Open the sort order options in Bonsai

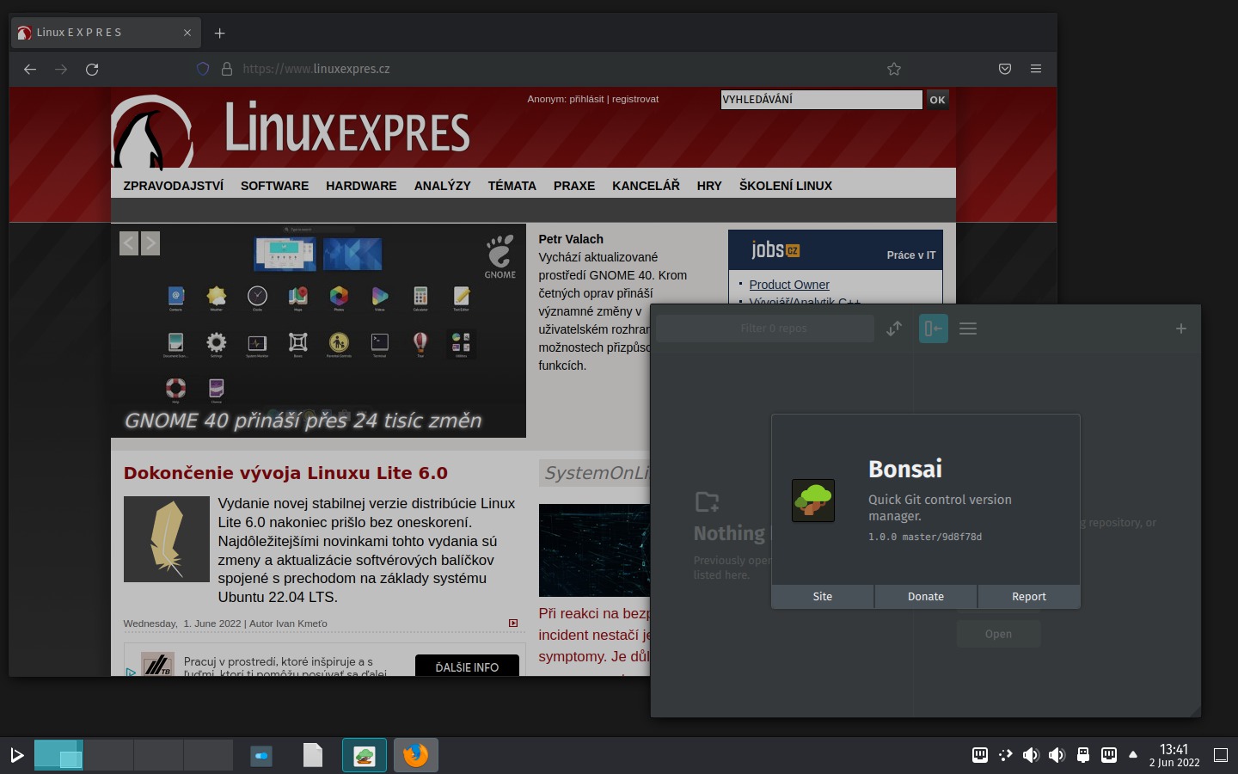pos(894,329)
